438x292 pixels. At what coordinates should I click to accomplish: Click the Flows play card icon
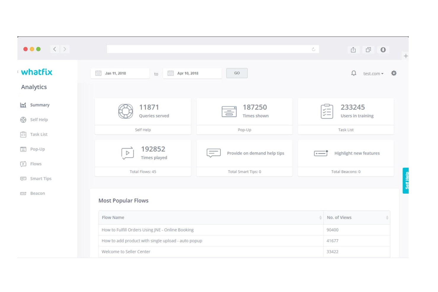tap(128, 153)
